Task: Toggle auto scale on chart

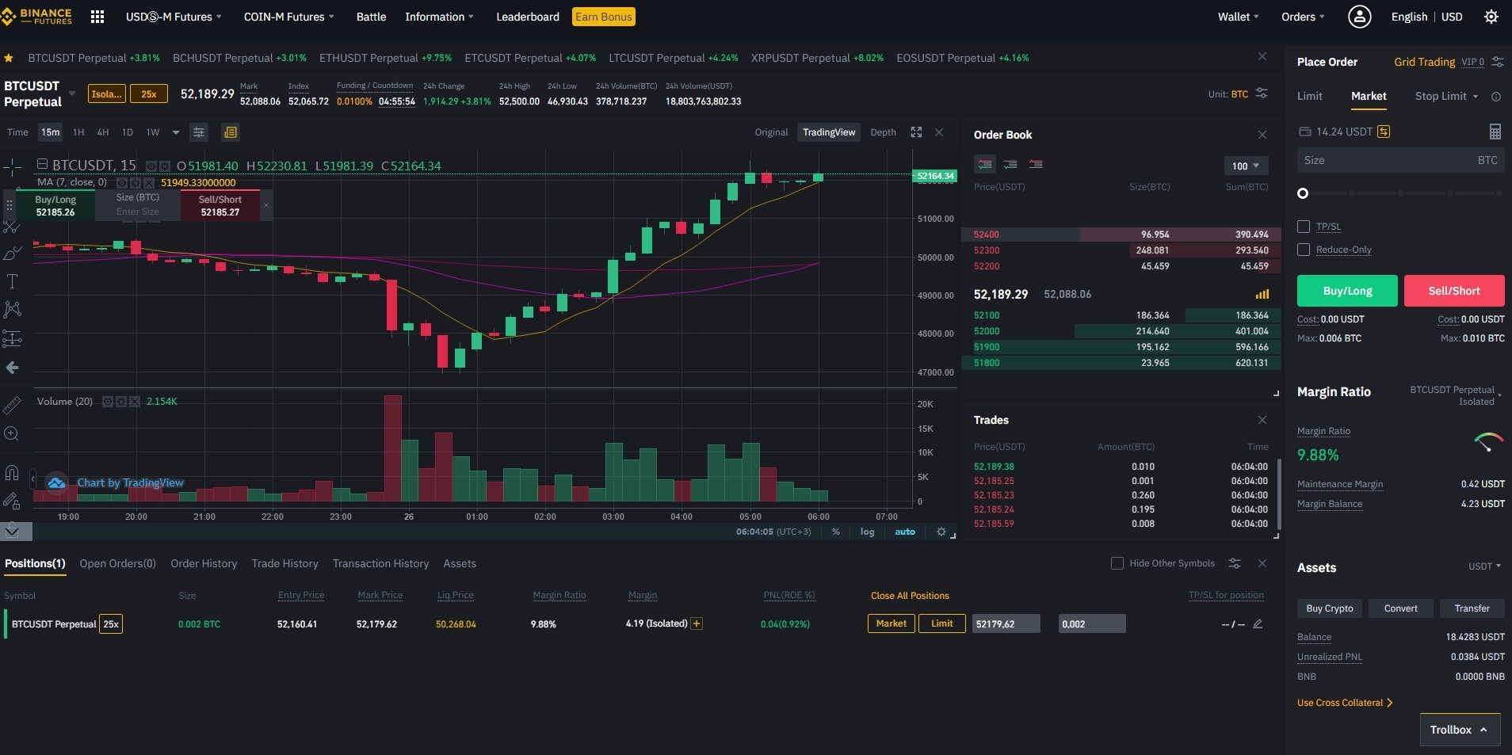Action: coord(905,532)
